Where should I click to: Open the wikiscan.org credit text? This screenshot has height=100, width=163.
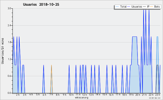(x=81, y=98)
